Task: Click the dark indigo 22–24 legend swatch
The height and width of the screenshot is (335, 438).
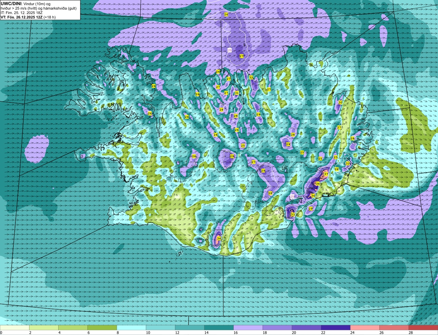Action: click(336, 328)
